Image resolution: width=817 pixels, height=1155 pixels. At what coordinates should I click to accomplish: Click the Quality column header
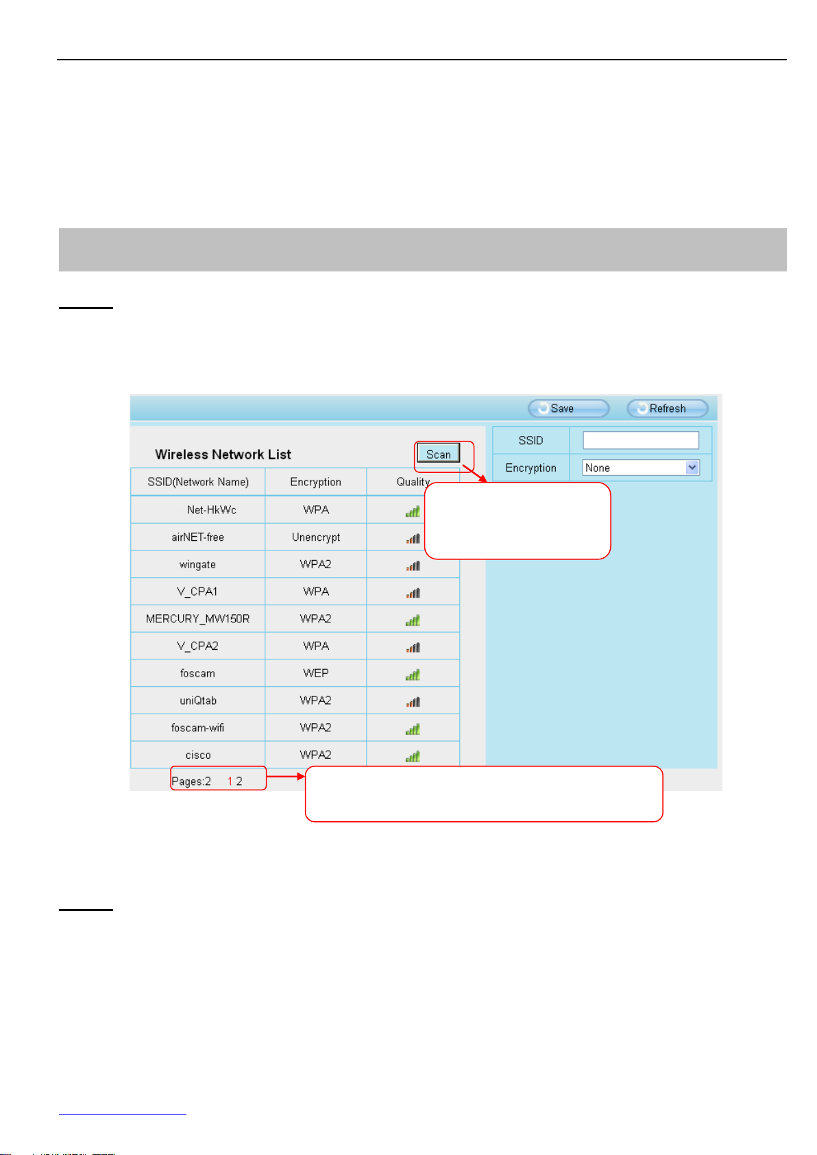tap(413, 482)
